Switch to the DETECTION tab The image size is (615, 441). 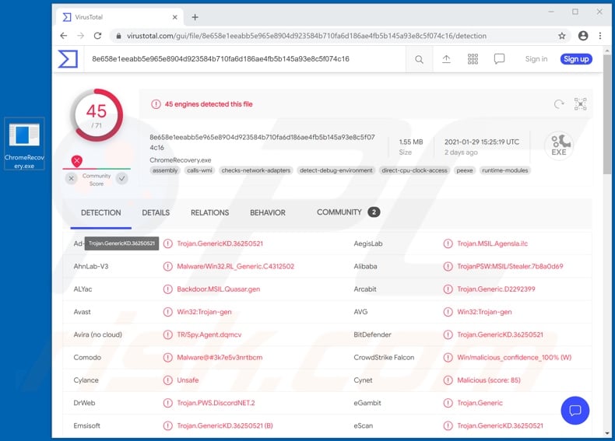pyautogui.click(x=100, y=213)
